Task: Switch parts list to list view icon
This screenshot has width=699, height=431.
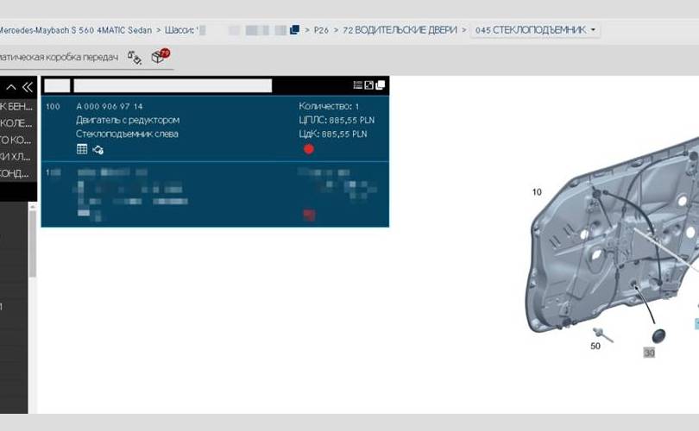Action: pyautogui.click(x=358, y=85)
